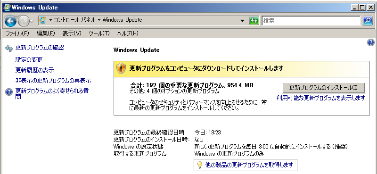This screenshot has width=377, height=174.
Task: Click the icon beside 更新プログラムの確認
Action: coord(9,48)
